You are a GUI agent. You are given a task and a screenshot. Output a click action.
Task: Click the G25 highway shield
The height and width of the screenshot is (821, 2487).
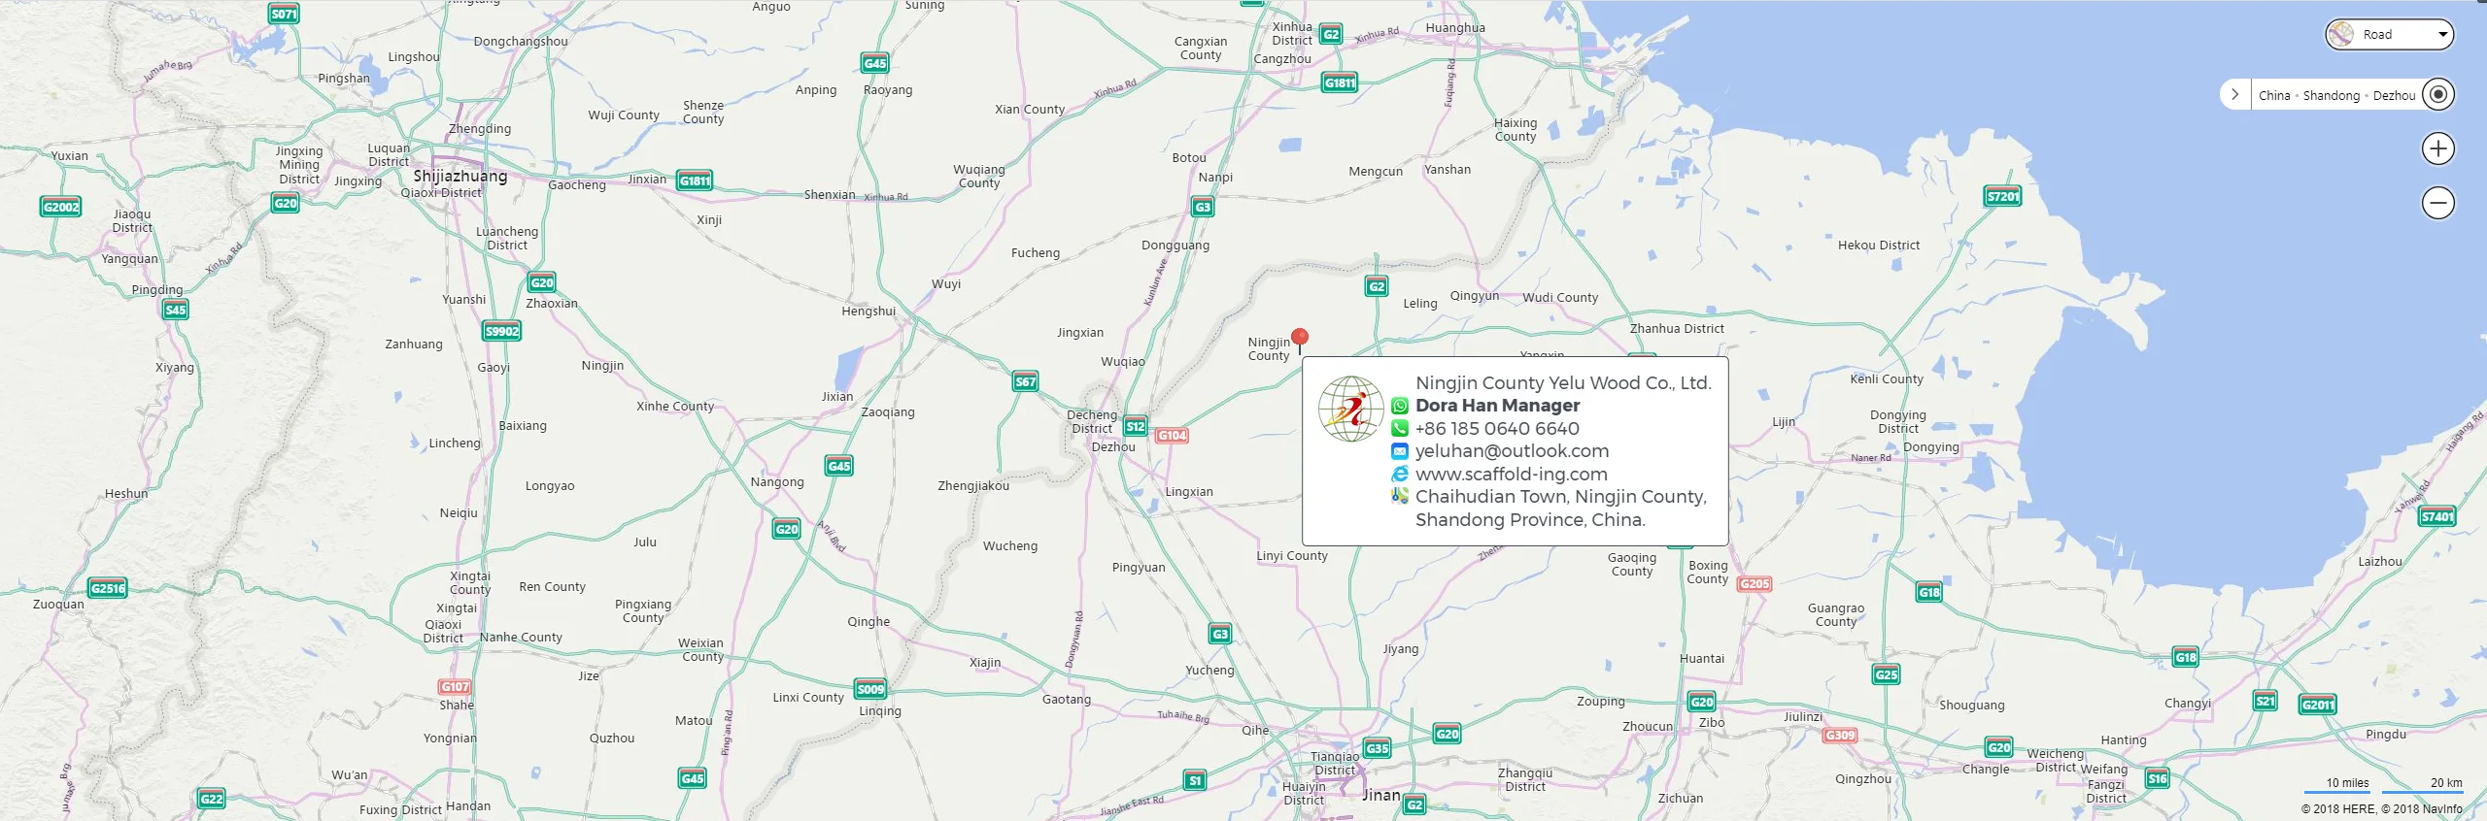coord(1887,674)
